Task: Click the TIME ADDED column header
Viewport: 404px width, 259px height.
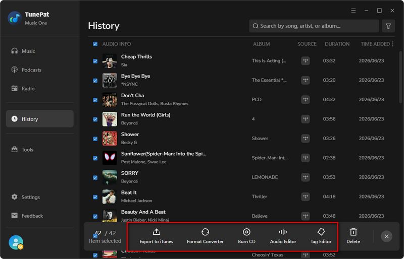Action: click(375, 44)
